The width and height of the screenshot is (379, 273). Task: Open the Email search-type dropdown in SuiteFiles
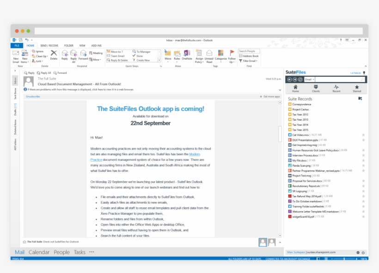(309, 79)
